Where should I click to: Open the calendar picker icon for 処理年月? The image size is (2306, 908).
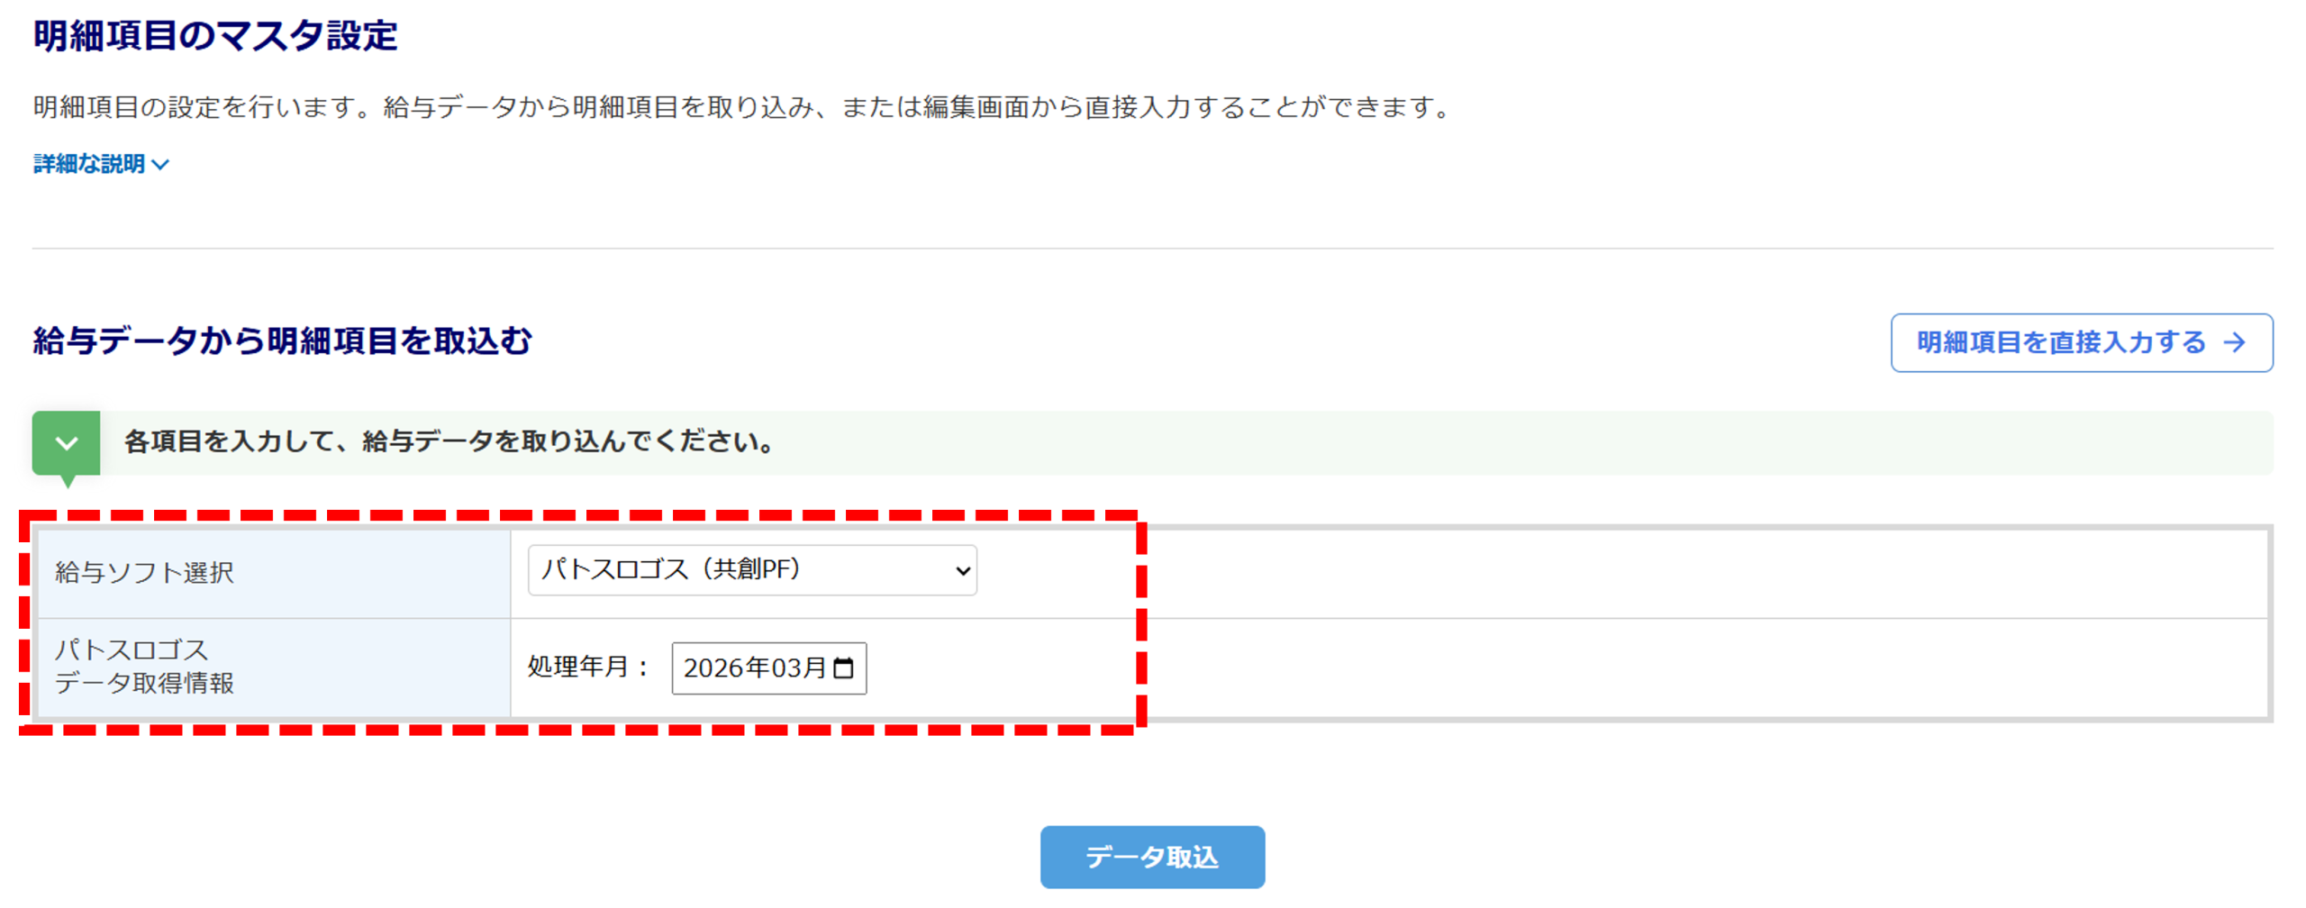[x=843, y=668]
